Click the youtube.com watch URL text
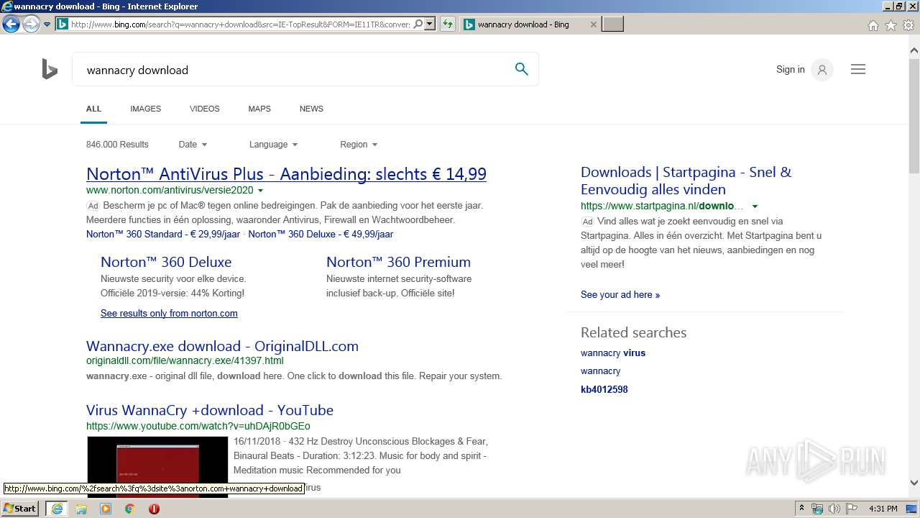Screen dimensions: 920x518 198,426
